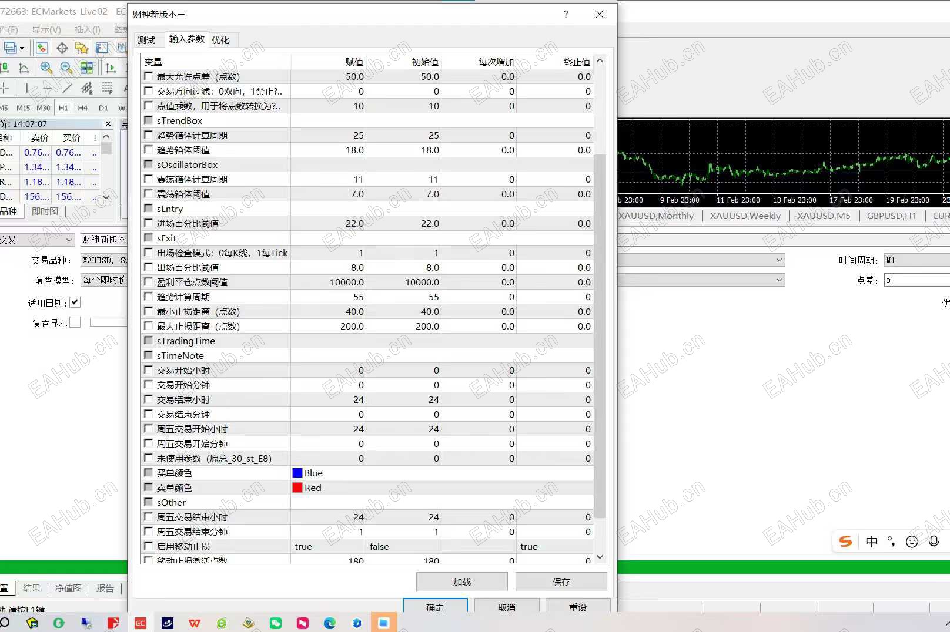Open the 点差 spread dropdown
This screenshot has width=950, height=632.
[x=918, y=280]
